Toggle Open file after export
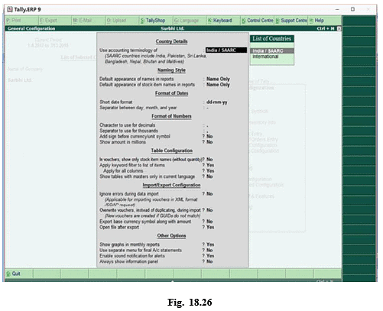The height and width of the screenshot is (311, 383). (x=210, y=227)
